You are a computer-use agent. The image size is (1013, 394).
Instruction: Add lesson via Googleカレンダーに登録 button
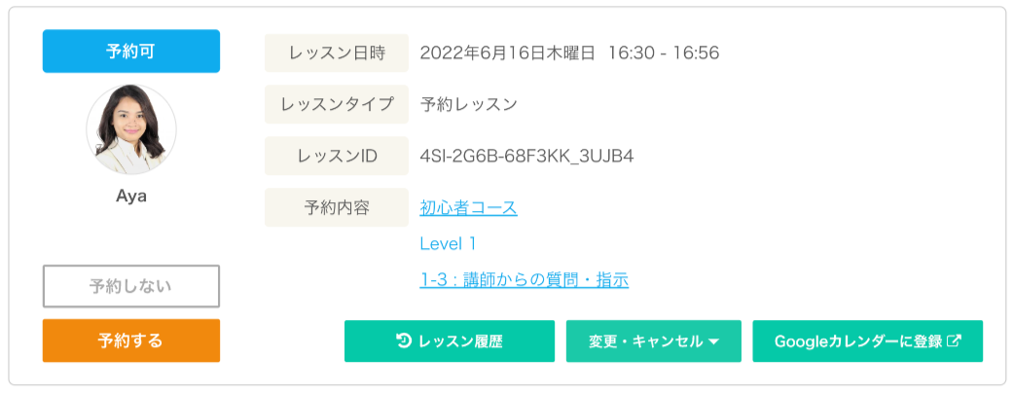tap(867, 341)
